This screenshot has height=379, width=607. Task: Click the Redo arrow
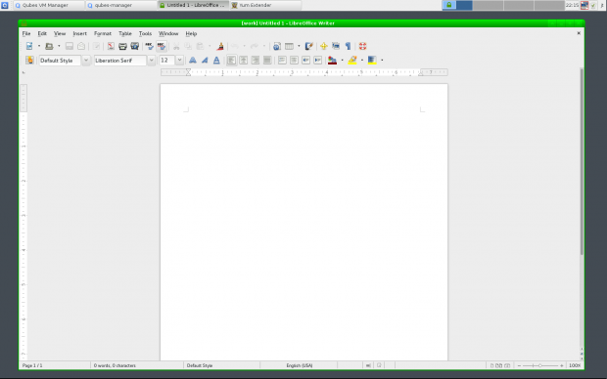pos(255,46)
